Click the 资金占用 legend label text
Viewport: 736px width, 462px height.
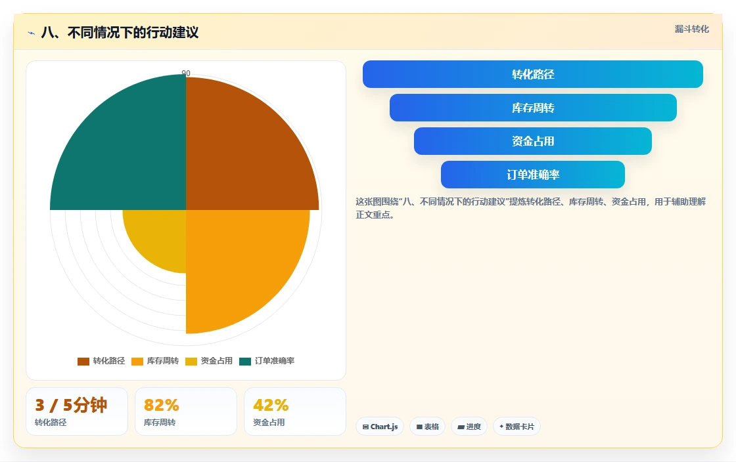pos(217,361)
